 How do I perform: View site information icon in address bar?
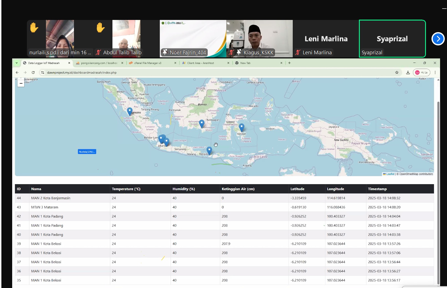click(x=43, y=73)
